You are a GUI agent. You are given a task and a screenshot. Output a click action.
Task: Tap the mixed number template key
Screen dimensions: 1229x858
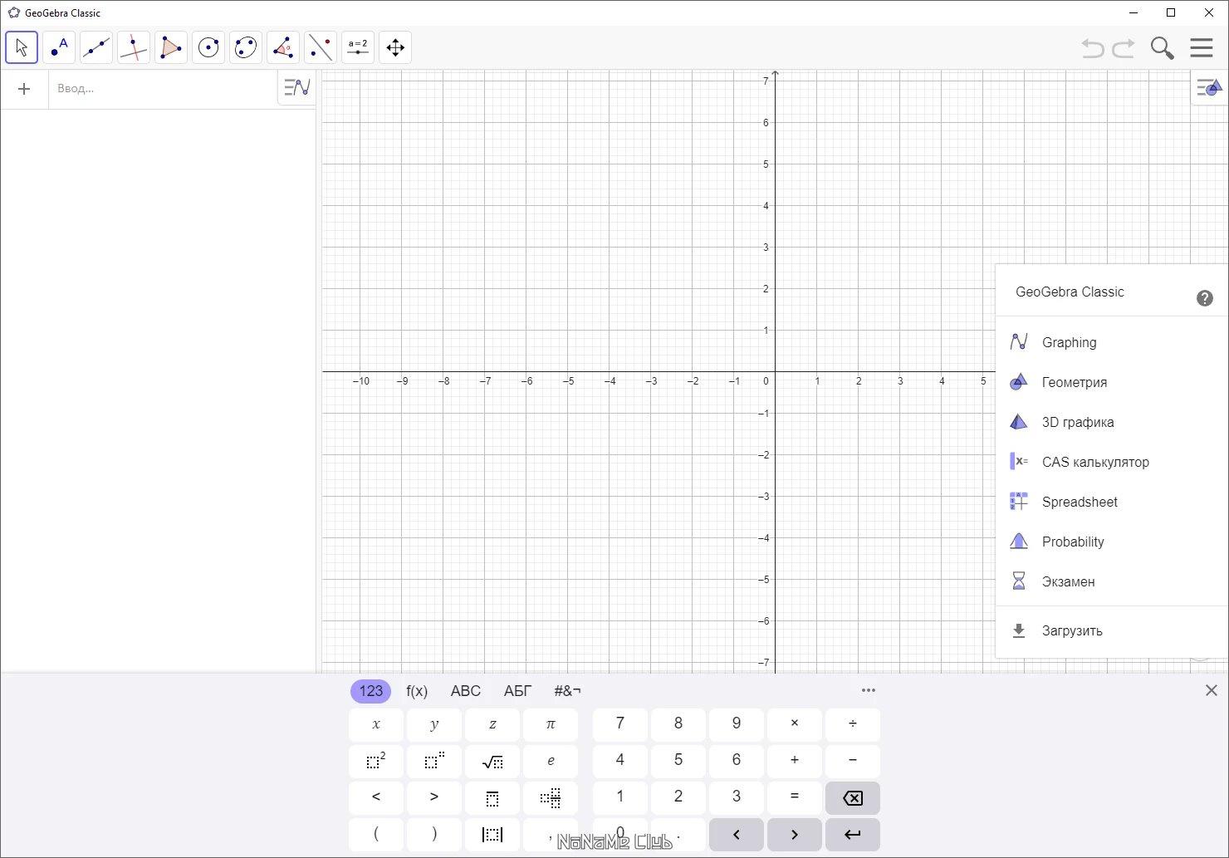click(551, 797)
